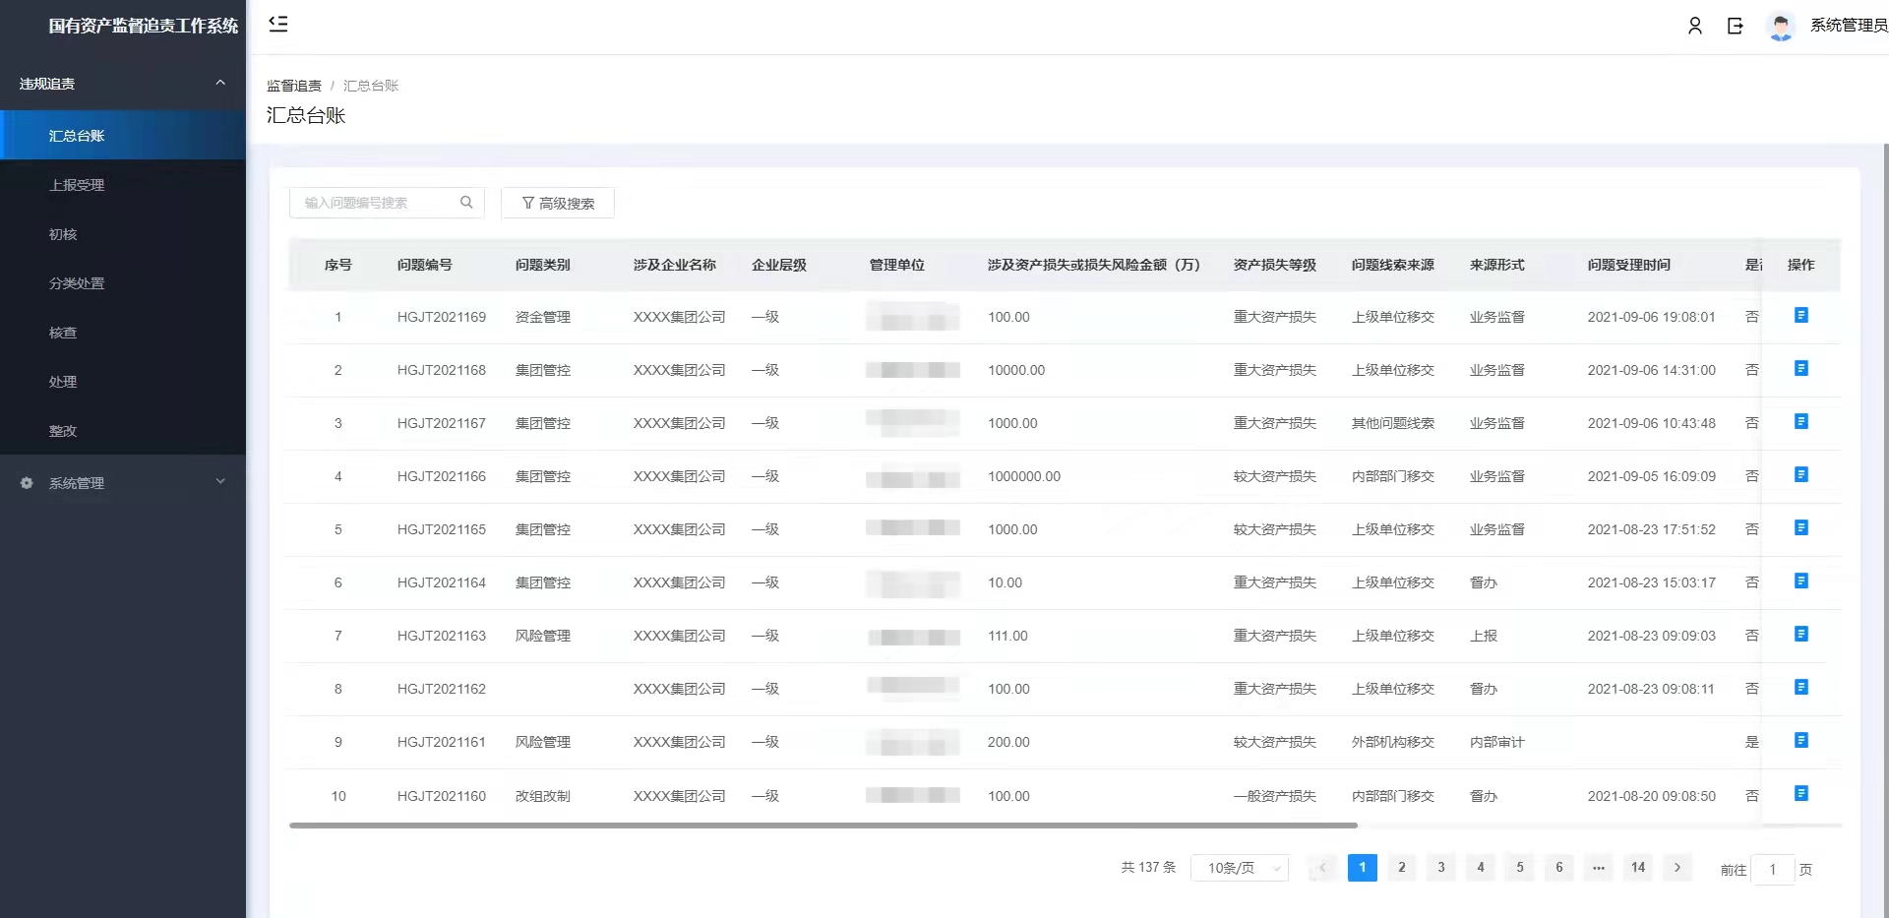Select current page 1 button

(1363, 868)
